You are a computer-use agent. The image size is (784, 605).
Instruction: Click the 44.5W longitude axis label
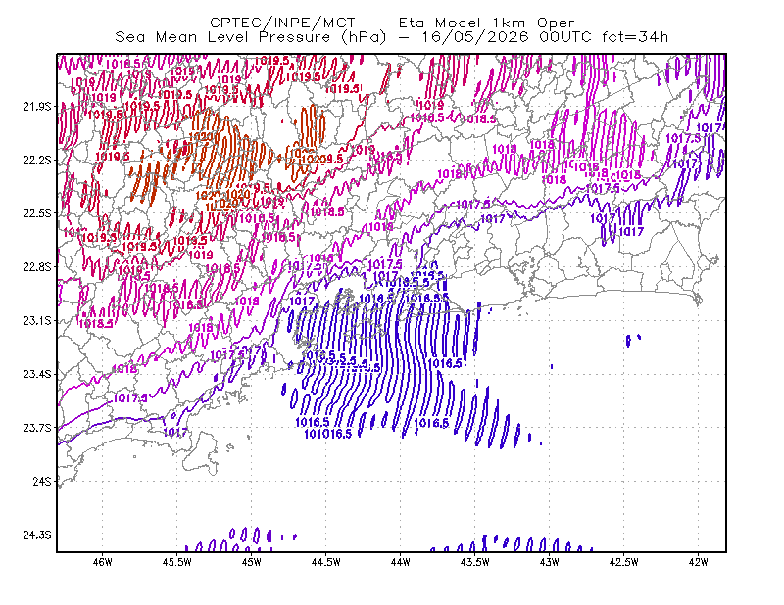(326, 562)
